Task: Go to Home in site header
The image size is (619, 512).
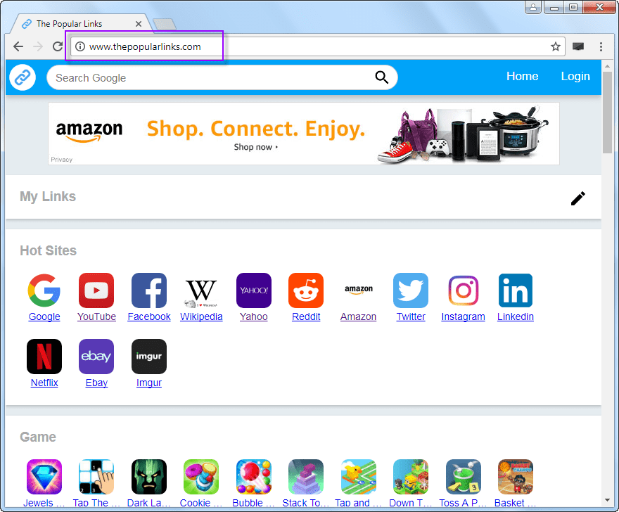Action: (x=522, y=76)
